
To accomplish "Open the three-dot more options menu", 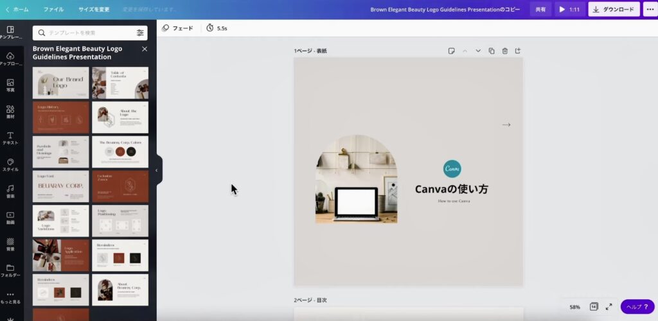I will click(650, 9).
